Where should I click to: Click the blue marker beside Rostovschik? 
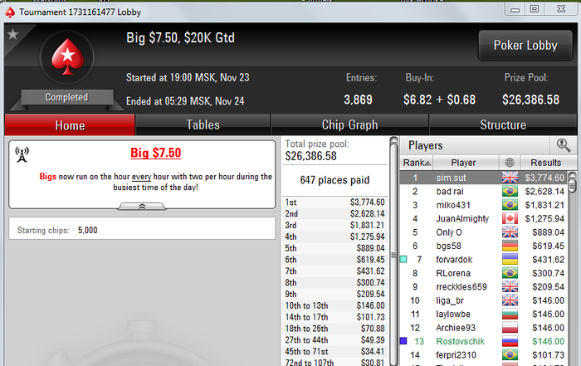pyautogui.click(x=403, y=341)
